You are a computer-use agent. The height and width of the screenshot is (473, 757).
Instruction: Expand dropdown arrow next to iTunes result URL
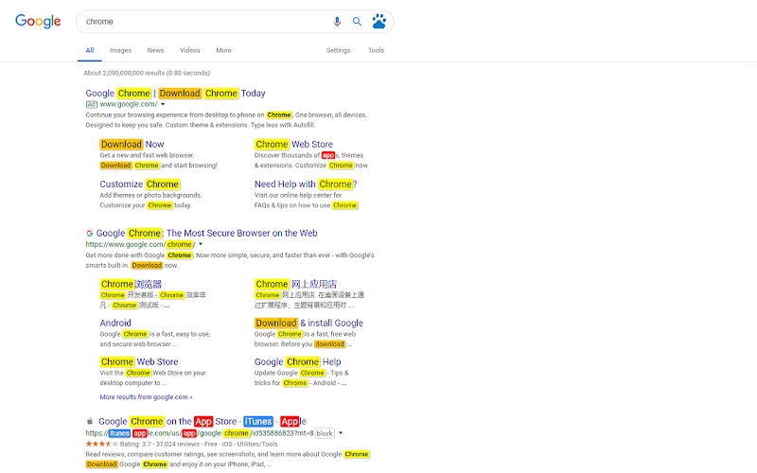[341, 433]
